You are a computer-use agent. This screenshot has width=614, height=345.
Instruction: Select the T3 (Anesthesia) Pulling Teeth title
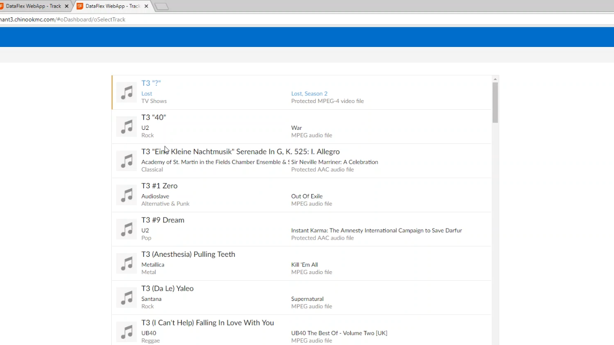coord(188,254)
